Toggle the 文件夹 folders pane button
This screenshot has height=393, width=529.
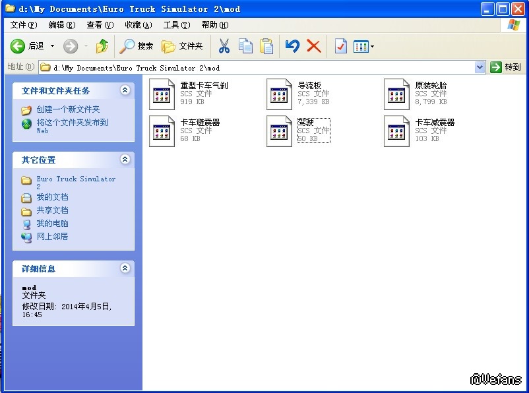[183, 46]
